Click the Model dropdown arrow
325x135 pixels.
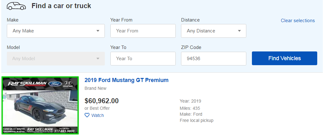[x=98, y=59]
